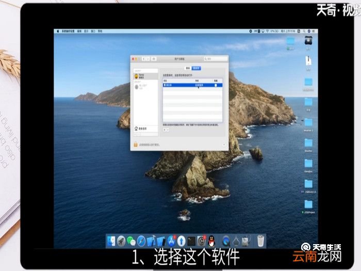Select the JDSProject folder on the desktop
This screenshot has width=361, height=271.
point(308,204)
